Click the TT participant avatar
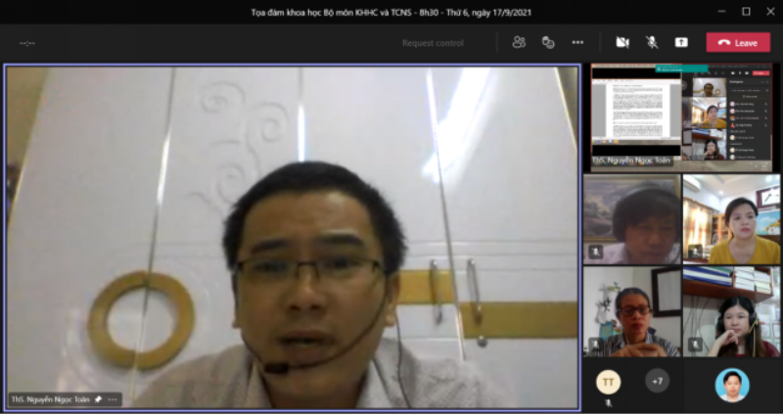The image size is (783, 415). pyautogui.click(x=608, y=381)
